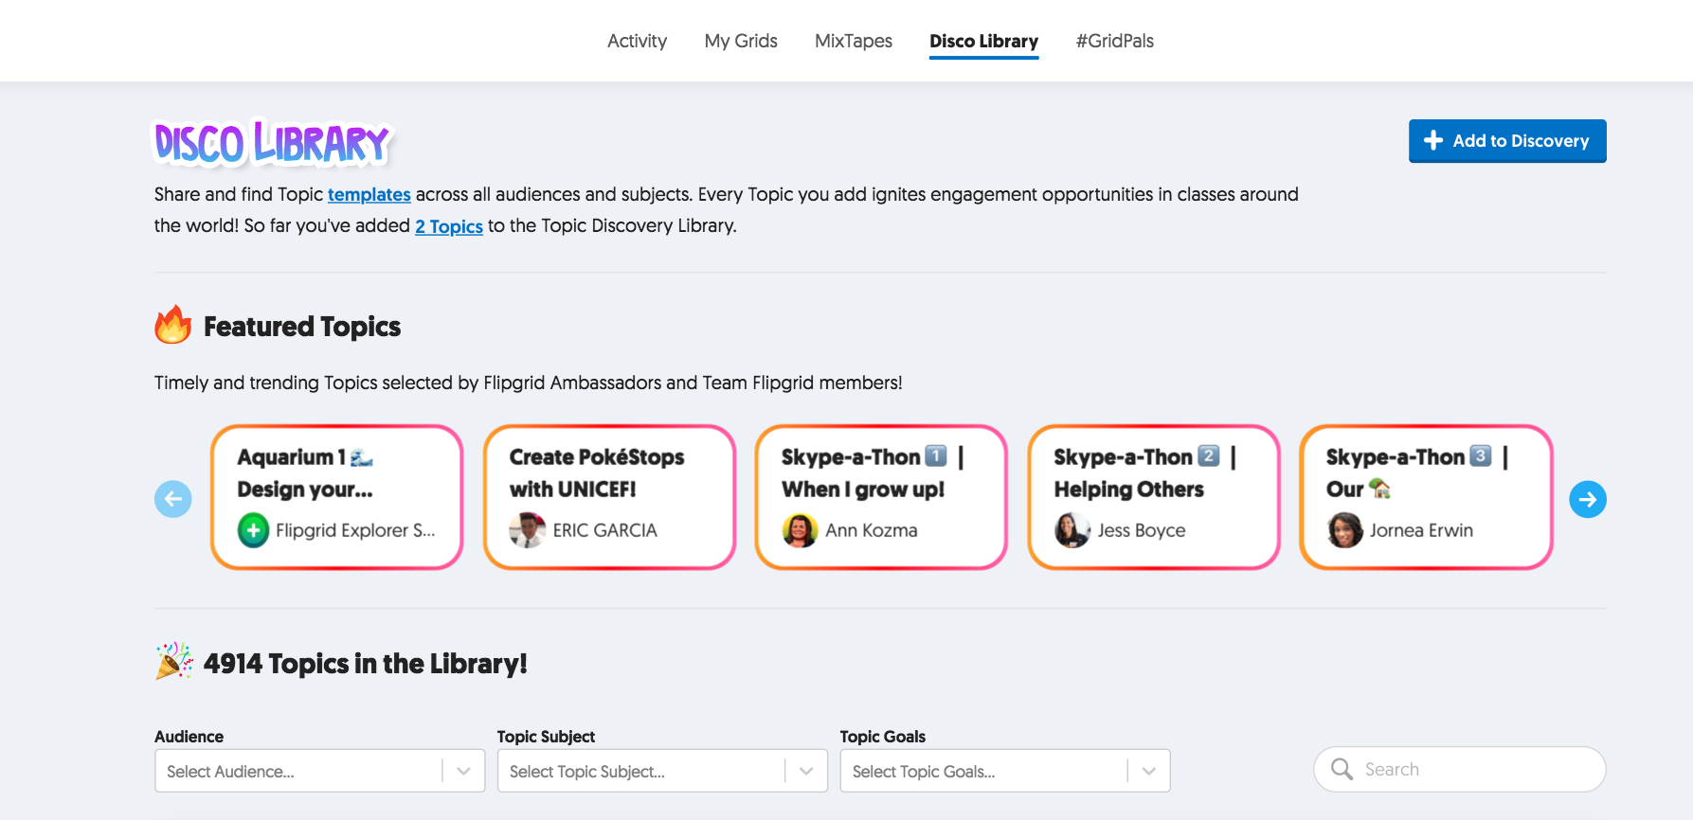The image size is (1693, 820).
Task: Click the plus icon in Add to Discovery
Action: 1433,140
